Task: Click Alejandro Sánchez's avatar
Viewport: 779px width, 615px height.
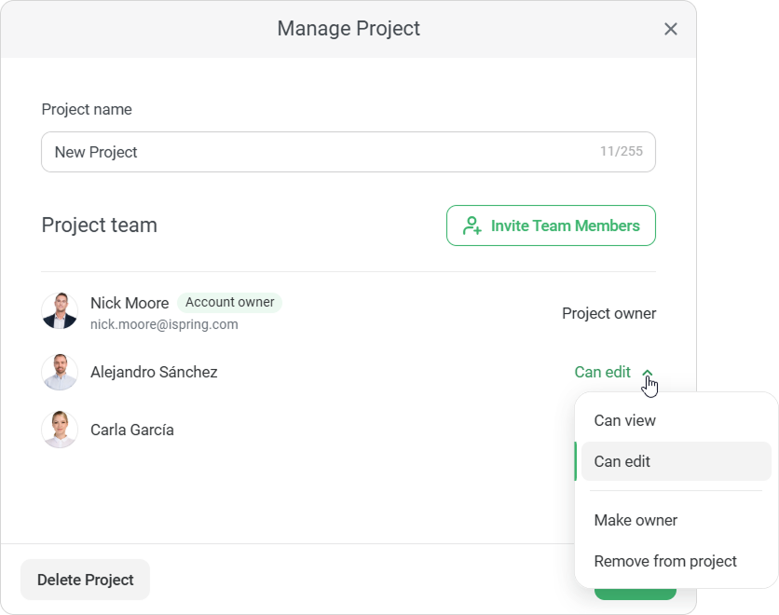Action: [60, 372]
